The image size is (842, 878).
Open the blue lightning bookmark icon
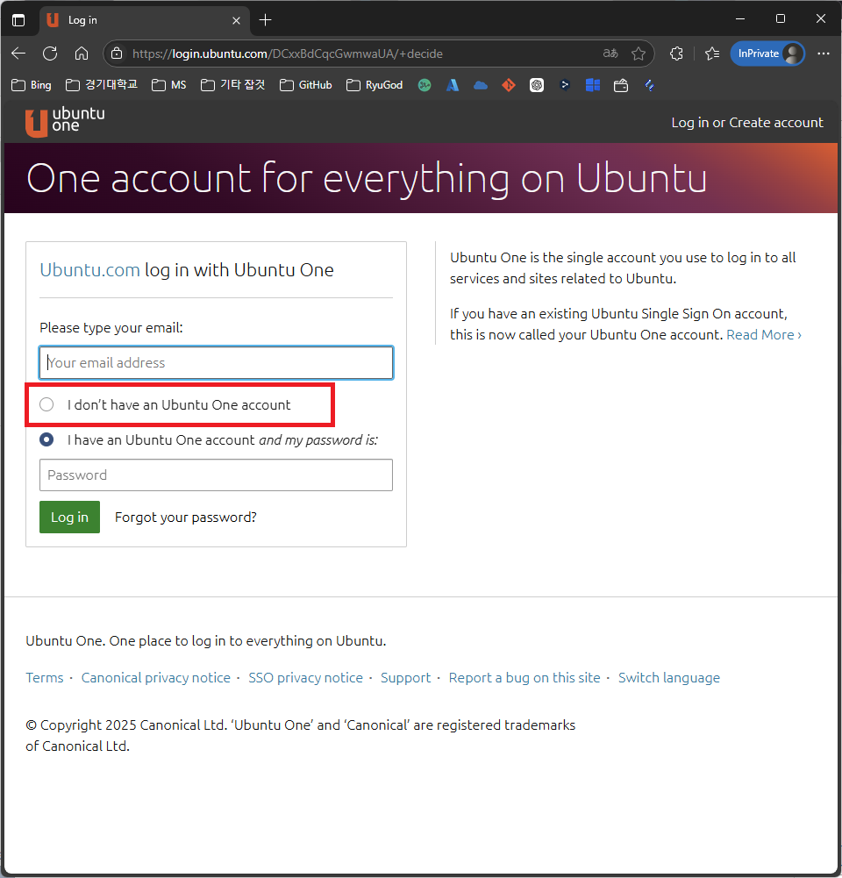click(649, 85)
